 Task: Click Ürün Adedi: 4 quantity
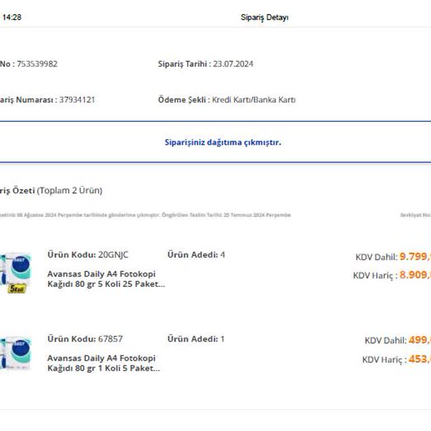[x=196, y=255]
